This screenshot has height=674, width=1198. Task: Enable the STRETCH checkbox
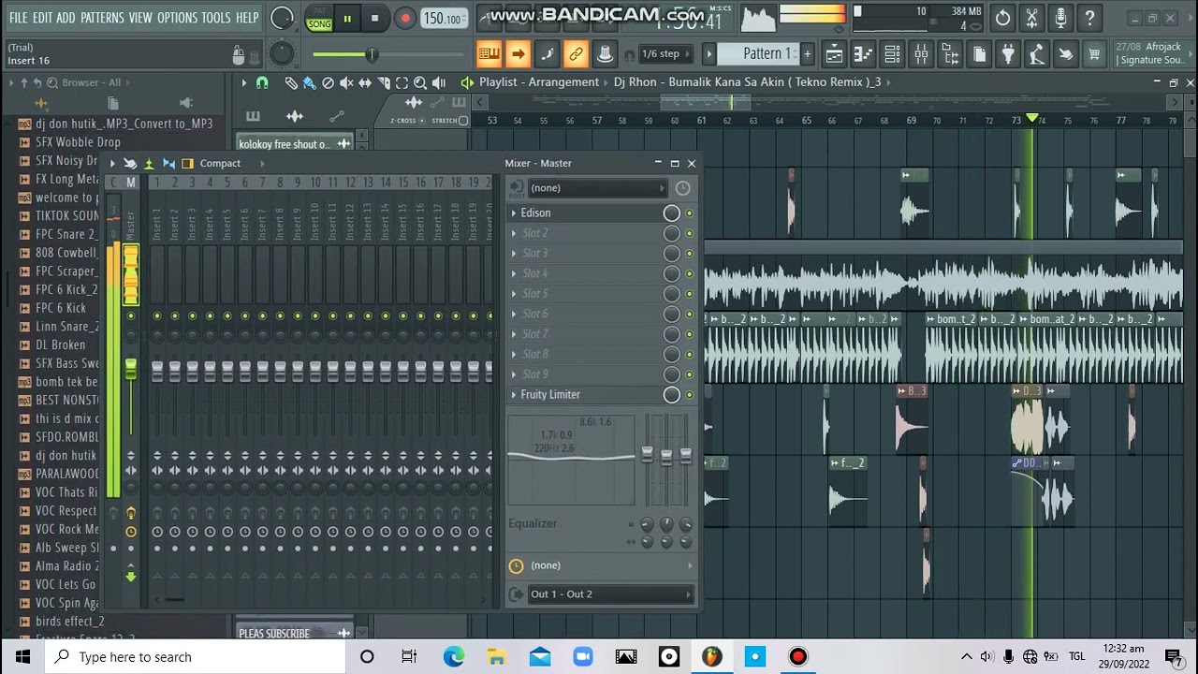click(462, 121)
